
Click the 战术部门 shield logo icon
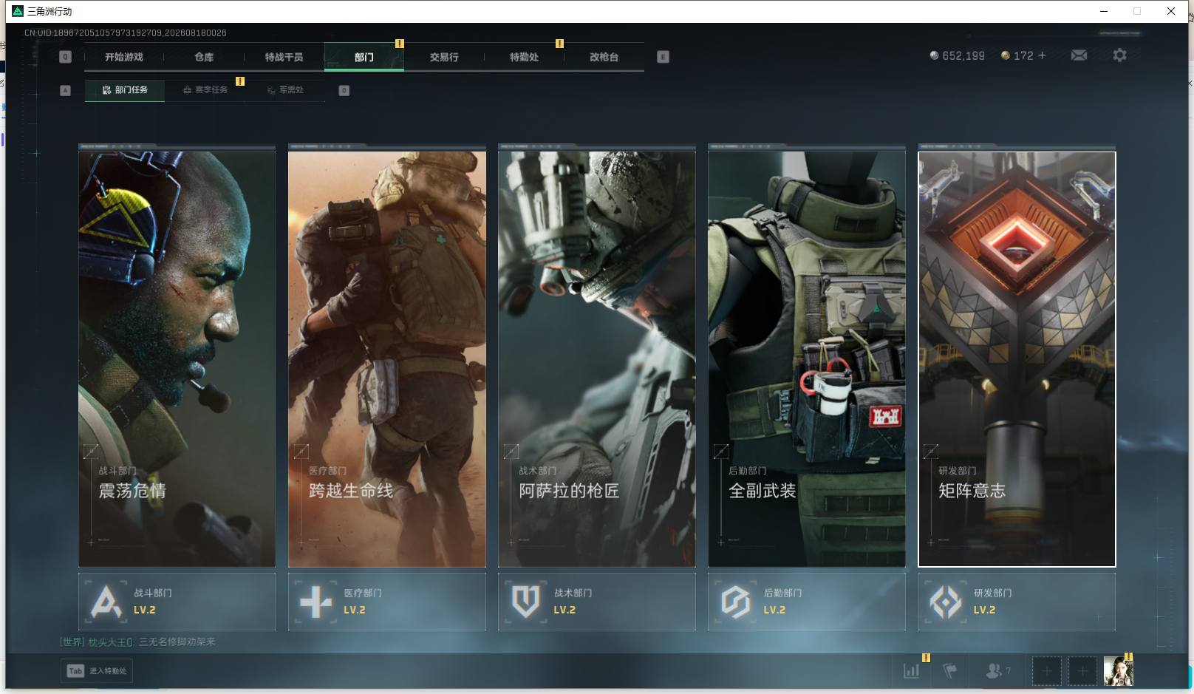[525, 602]
